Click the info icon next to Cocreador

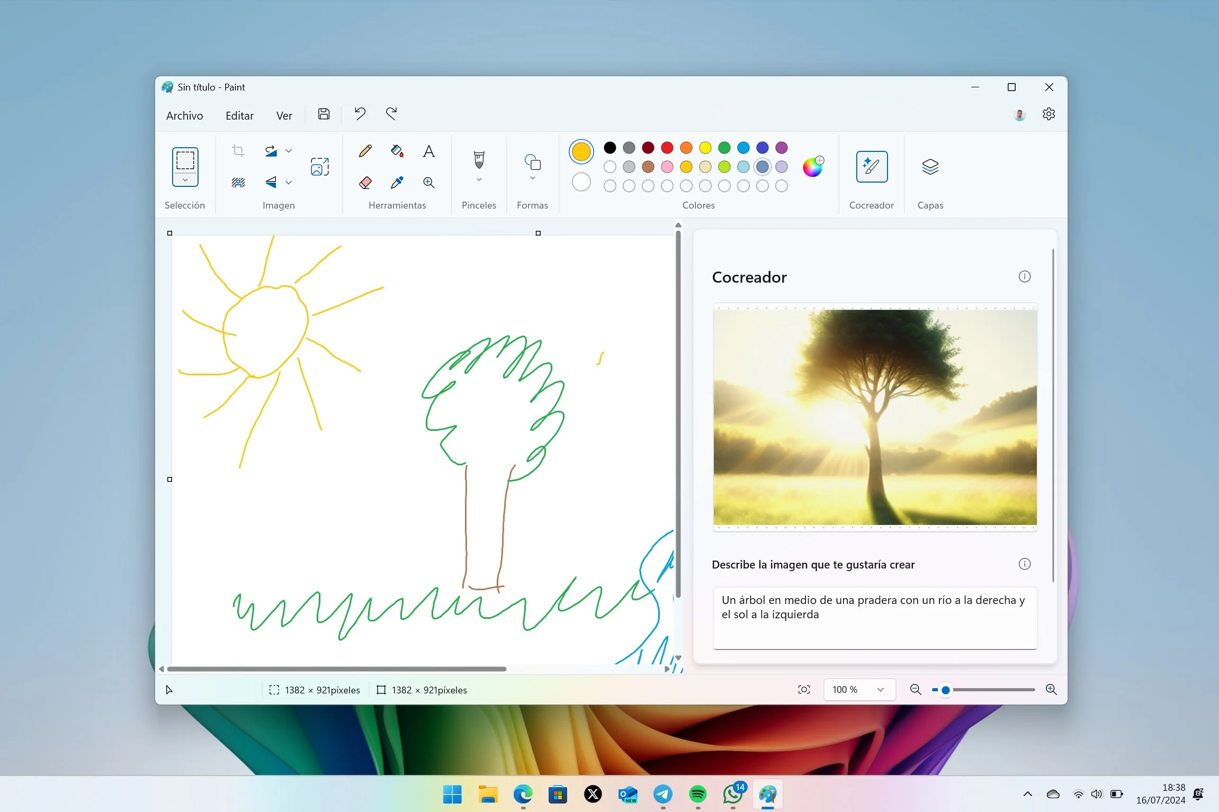tap(1024, 276)
